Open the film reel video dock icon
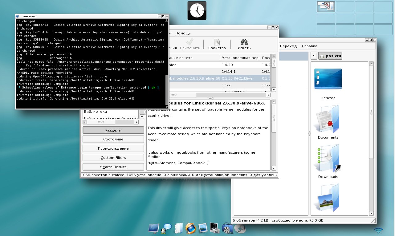This screenshot has height=236, width=395. [227, 228]
